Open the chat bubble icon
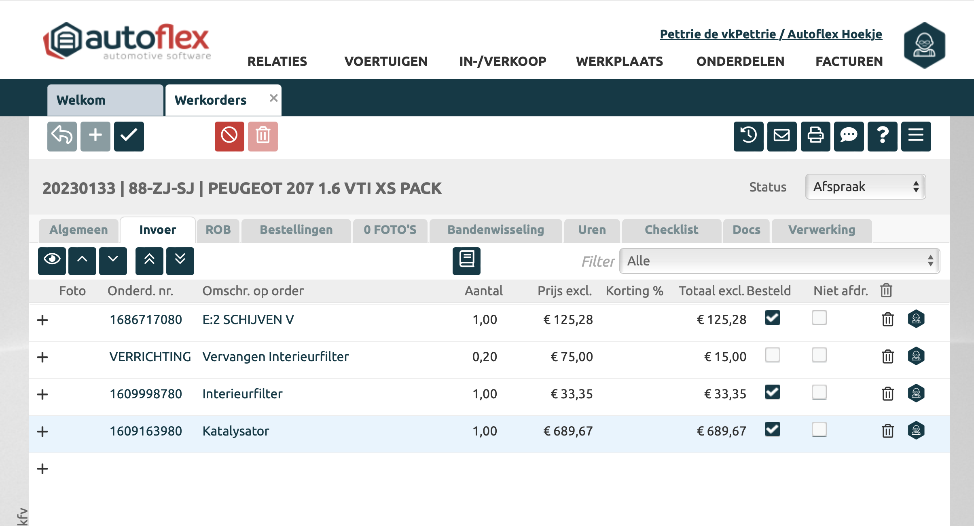Viewport: 974px width, 526px height. pos(849,136)
